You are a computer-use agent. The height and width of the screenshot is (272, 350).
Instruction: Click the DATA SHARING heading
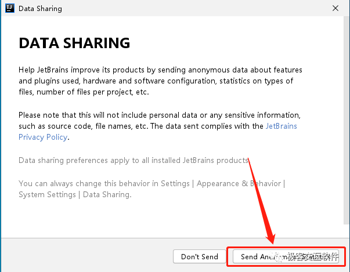tap(74, 43)
